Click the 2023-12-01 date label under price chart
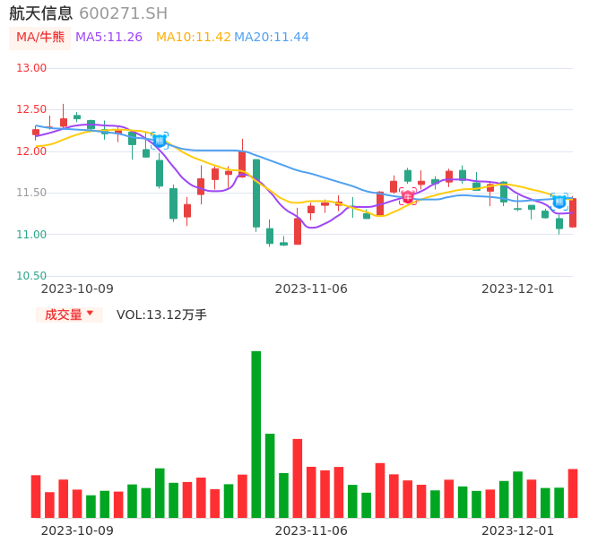The image size is (615, 543). click(x=518, y=289)
